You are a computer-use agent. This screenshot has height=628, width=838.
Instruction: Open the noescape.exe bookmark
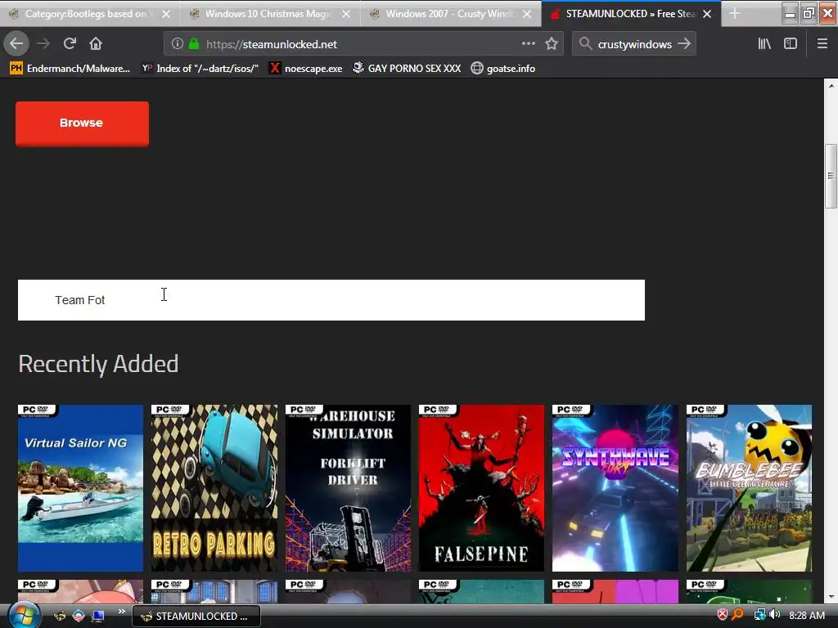coord(305,69)
